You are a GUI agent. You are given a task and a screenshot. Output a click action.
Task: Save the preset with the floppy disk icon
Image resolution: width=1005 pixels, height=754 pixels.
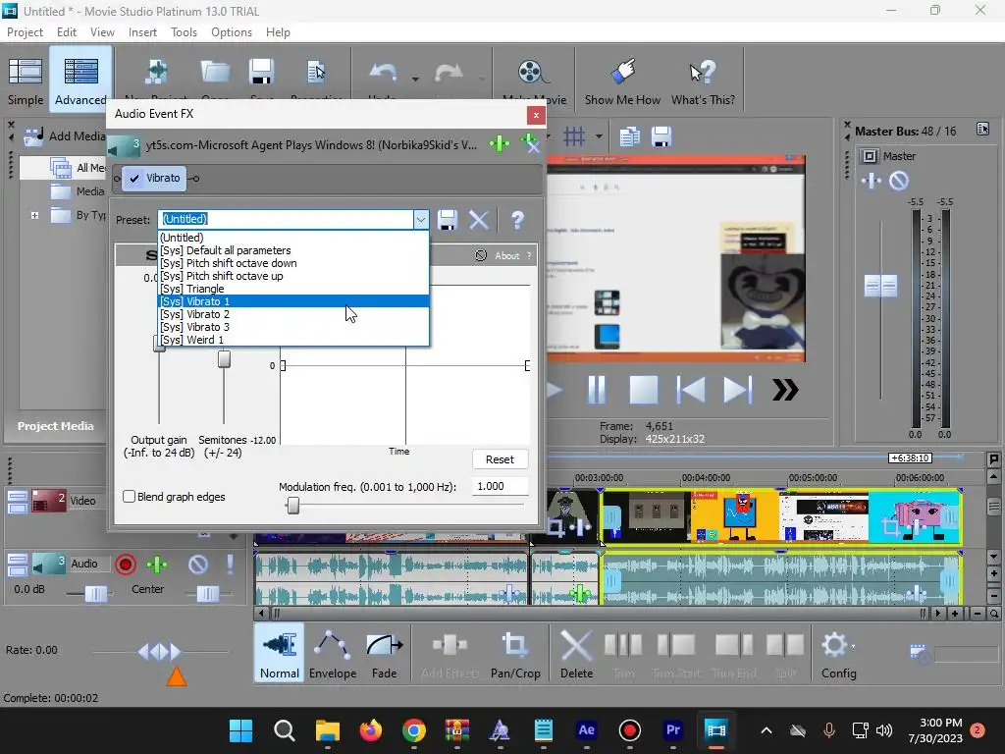447,220
